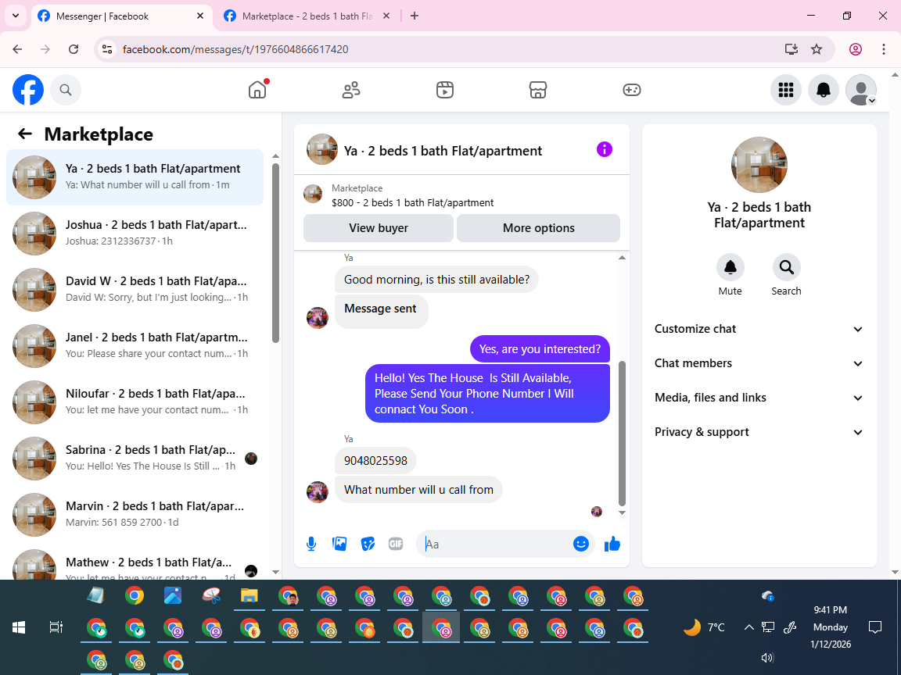Expand the Customize chat section
901x675 pixels.
pyautogui.click(x=759, y=329)
